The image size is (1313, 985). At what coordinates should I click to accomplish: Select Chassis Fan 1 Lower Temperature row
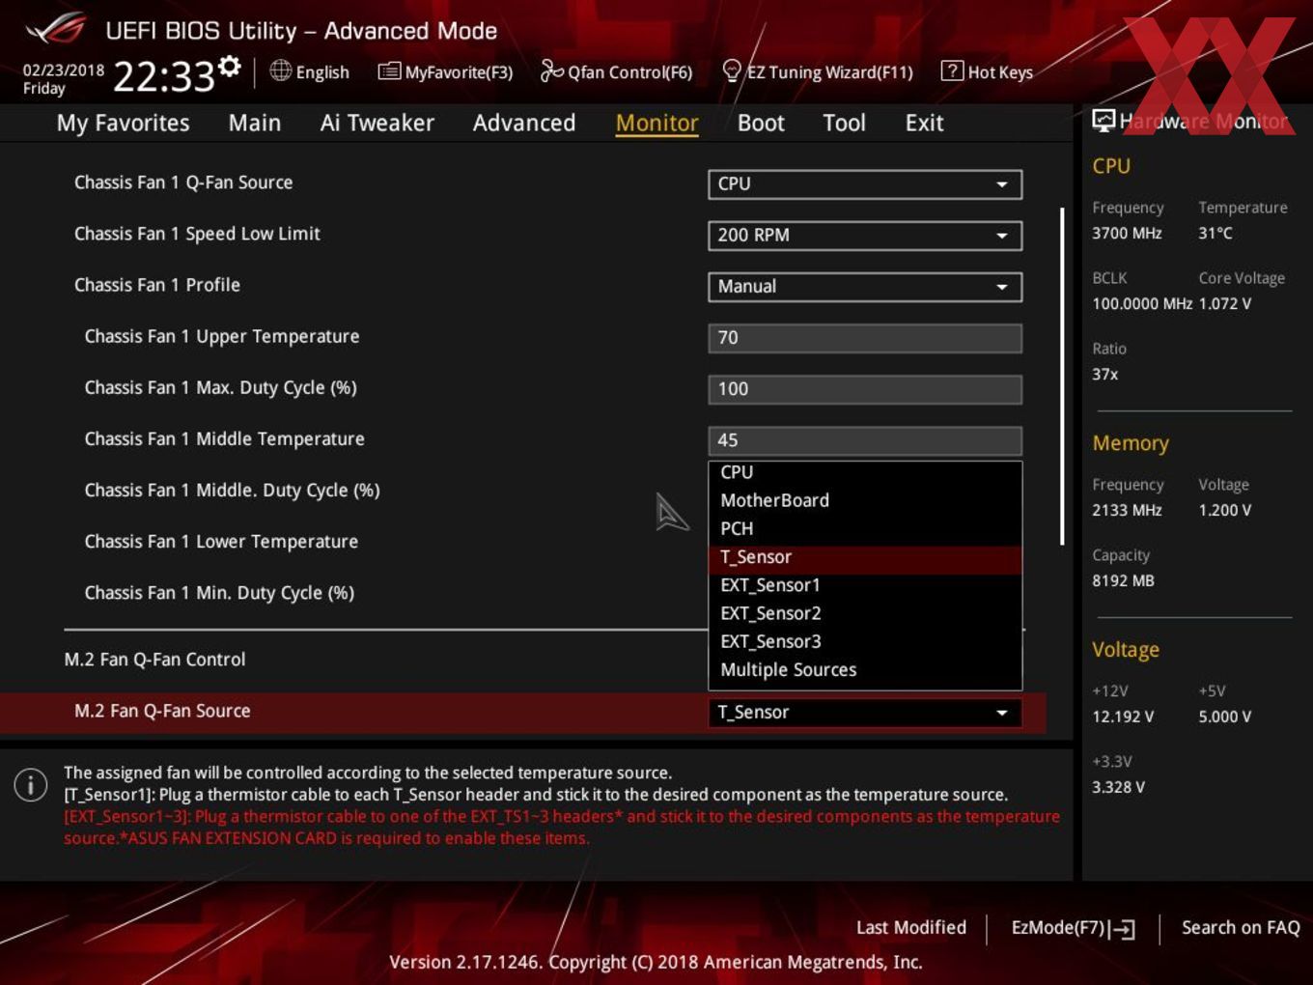pos(221,542)
